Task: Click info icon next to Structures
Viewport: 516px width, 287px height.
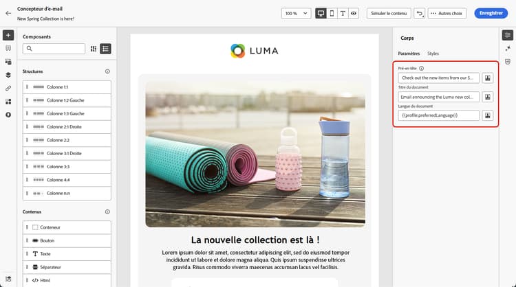Action: (107, 71)
